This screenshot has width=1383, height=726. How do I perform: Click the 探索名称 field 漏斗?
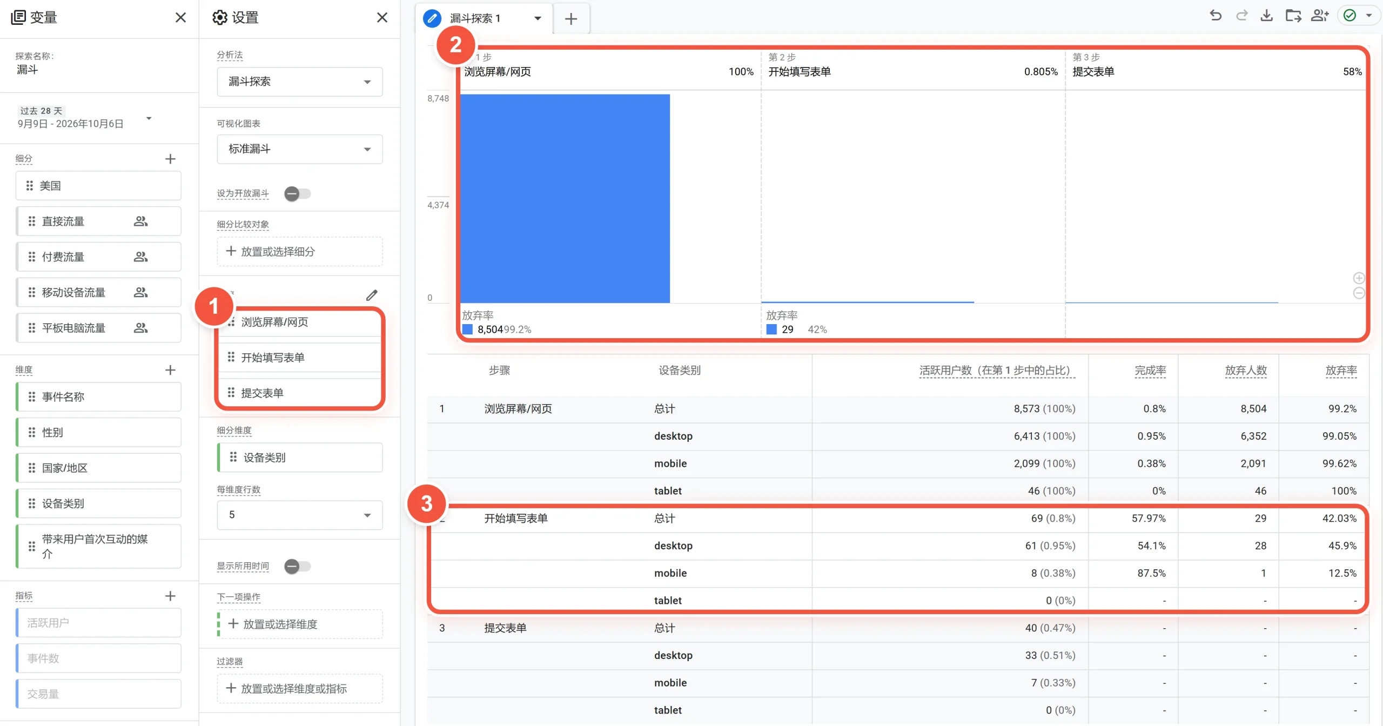(28, 70)
